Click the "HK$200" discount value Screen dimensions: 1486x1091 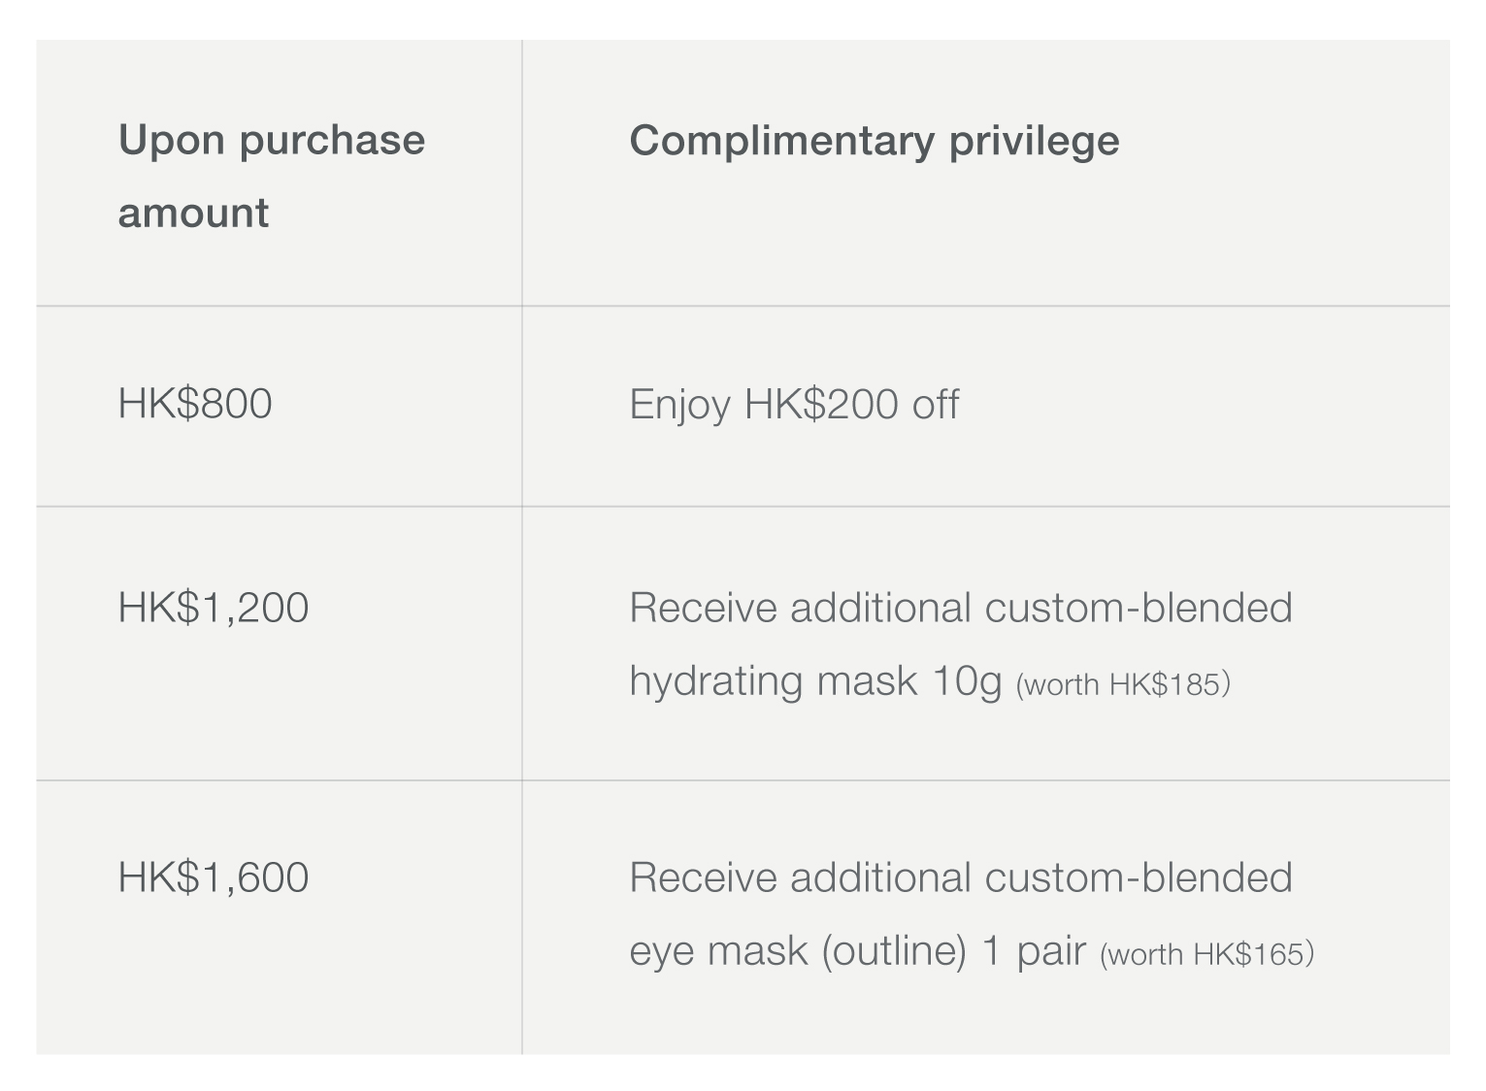pos(821,405)
